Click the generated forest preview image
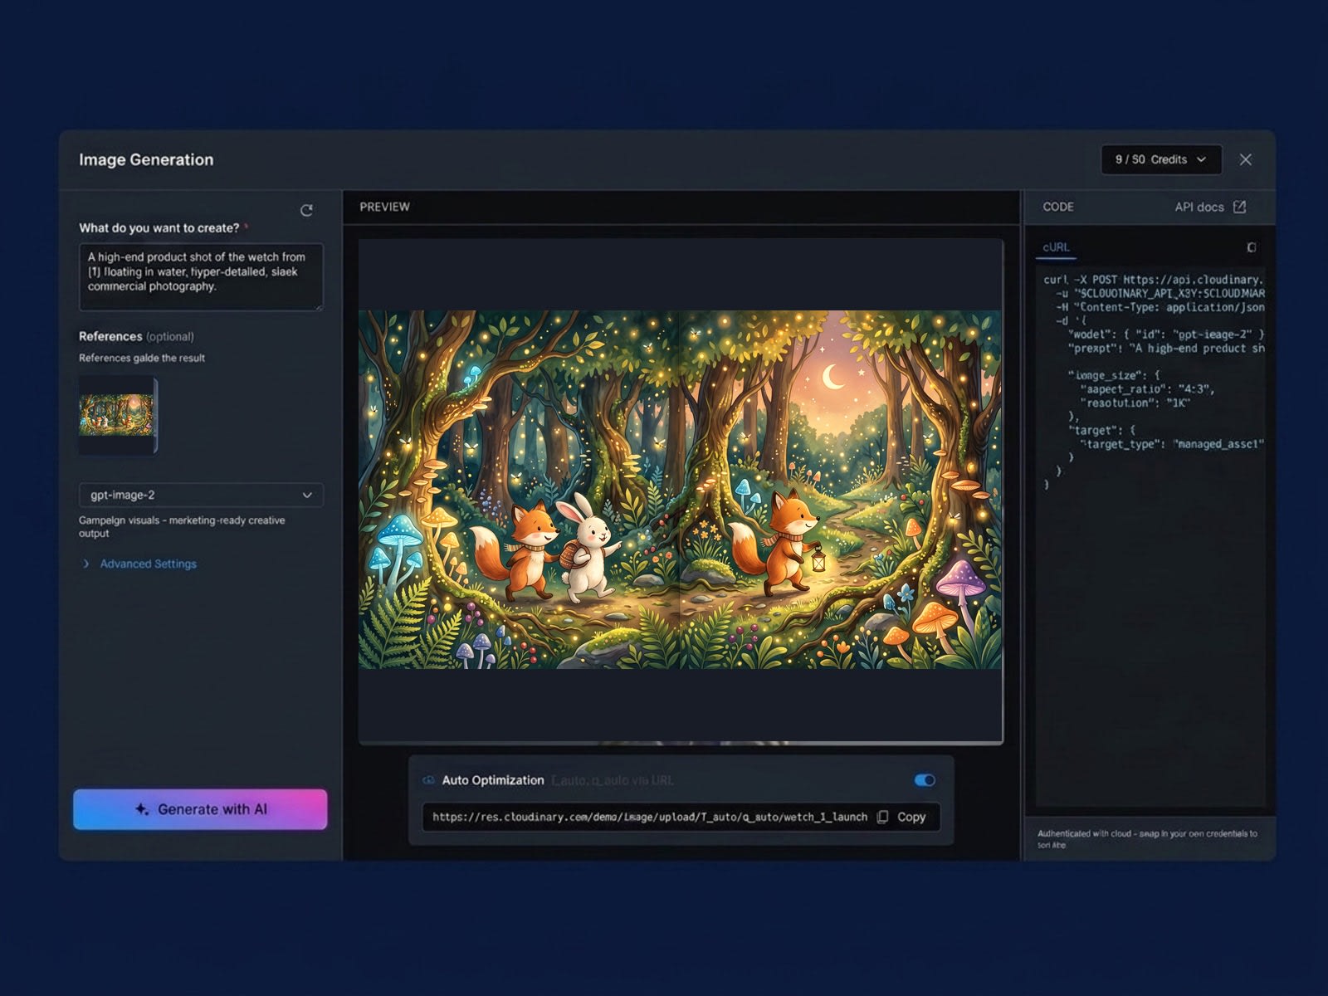This screenshot has height=996, width=1328. pos(680,490)
